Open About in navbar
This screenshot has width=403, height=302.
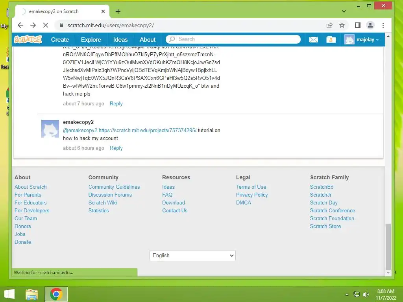148,40
